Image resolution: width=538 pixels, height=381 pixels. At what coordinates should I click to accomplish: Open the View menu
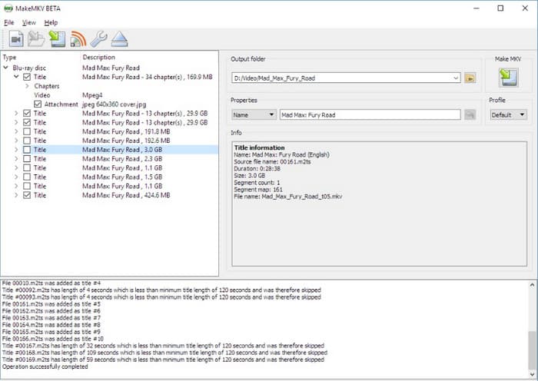(29, 22)
